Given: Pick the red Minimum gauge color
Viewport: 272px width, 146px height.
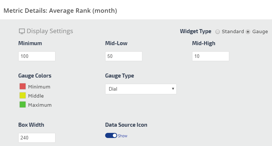Looking at the screenshot, I should (23, 87).
